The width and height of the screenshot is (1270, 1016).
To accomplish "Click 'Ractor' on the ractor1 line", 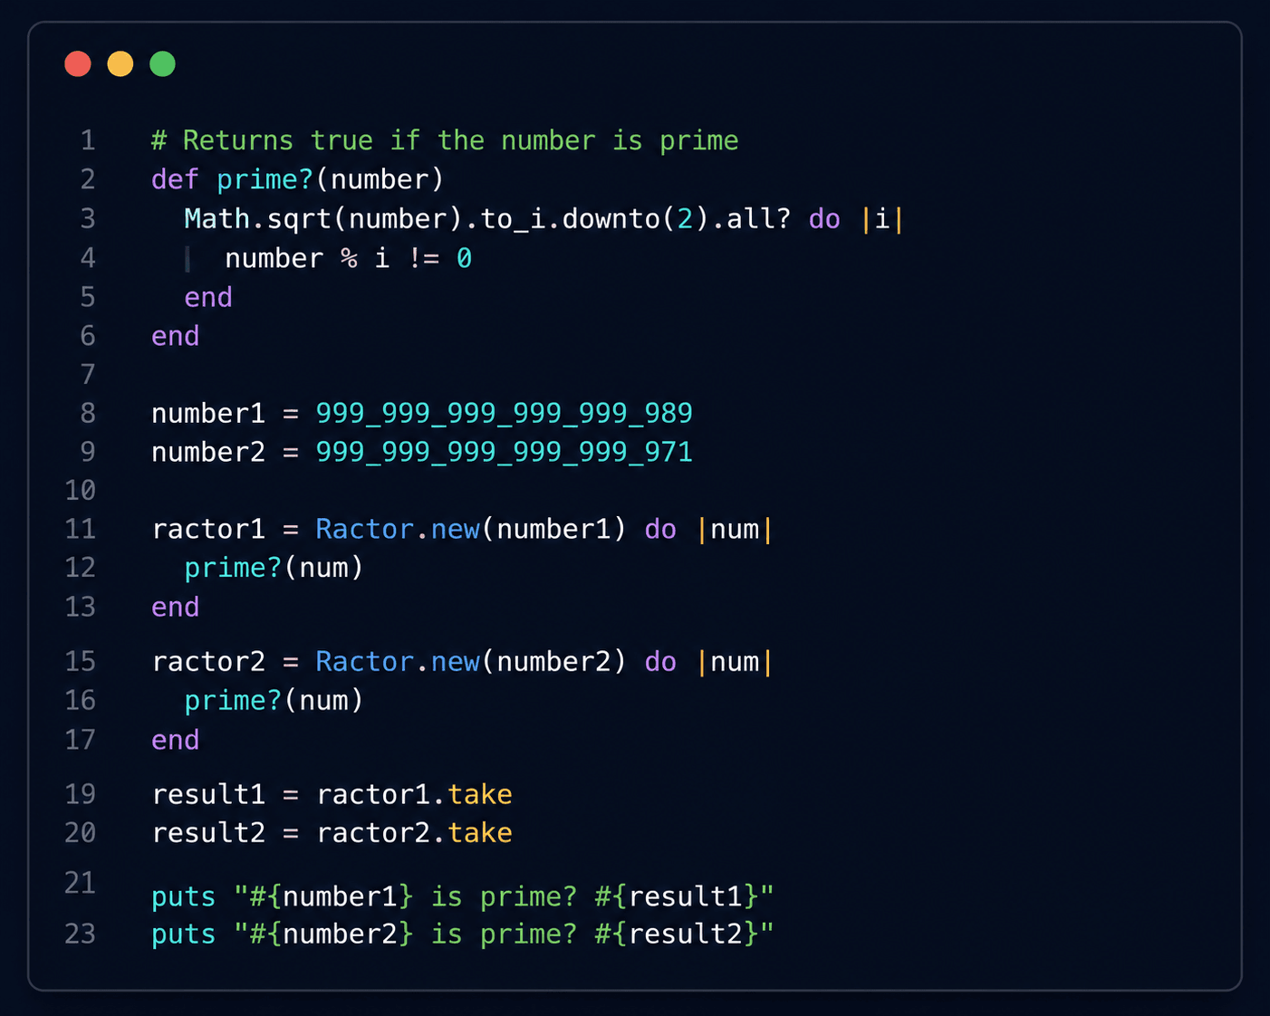I will point(364,529).
